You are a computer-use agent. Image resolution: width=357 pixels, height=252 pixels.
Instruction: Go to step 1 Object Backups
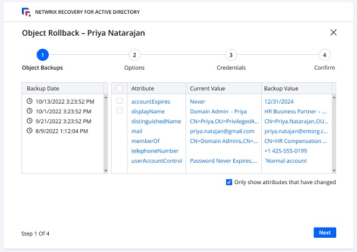(42, 55)
